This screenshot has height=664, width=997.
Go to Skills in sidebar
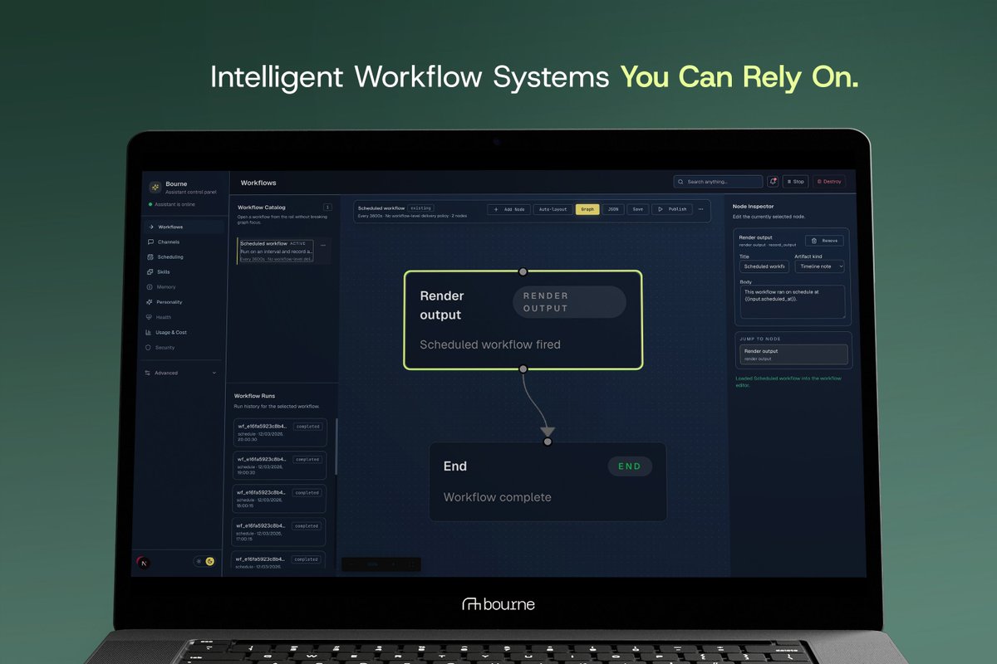[x=182, y=272]
